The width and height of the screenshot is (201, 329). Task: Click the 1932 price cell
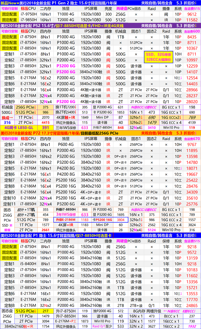(192, 326)
